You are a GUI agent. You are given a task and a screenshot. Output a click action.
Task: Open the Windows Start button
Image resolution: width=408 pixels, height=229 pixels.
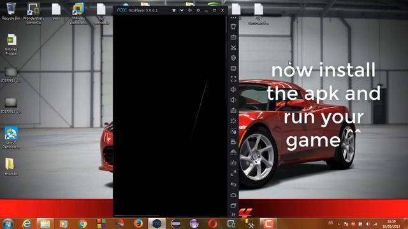(8, 223)
